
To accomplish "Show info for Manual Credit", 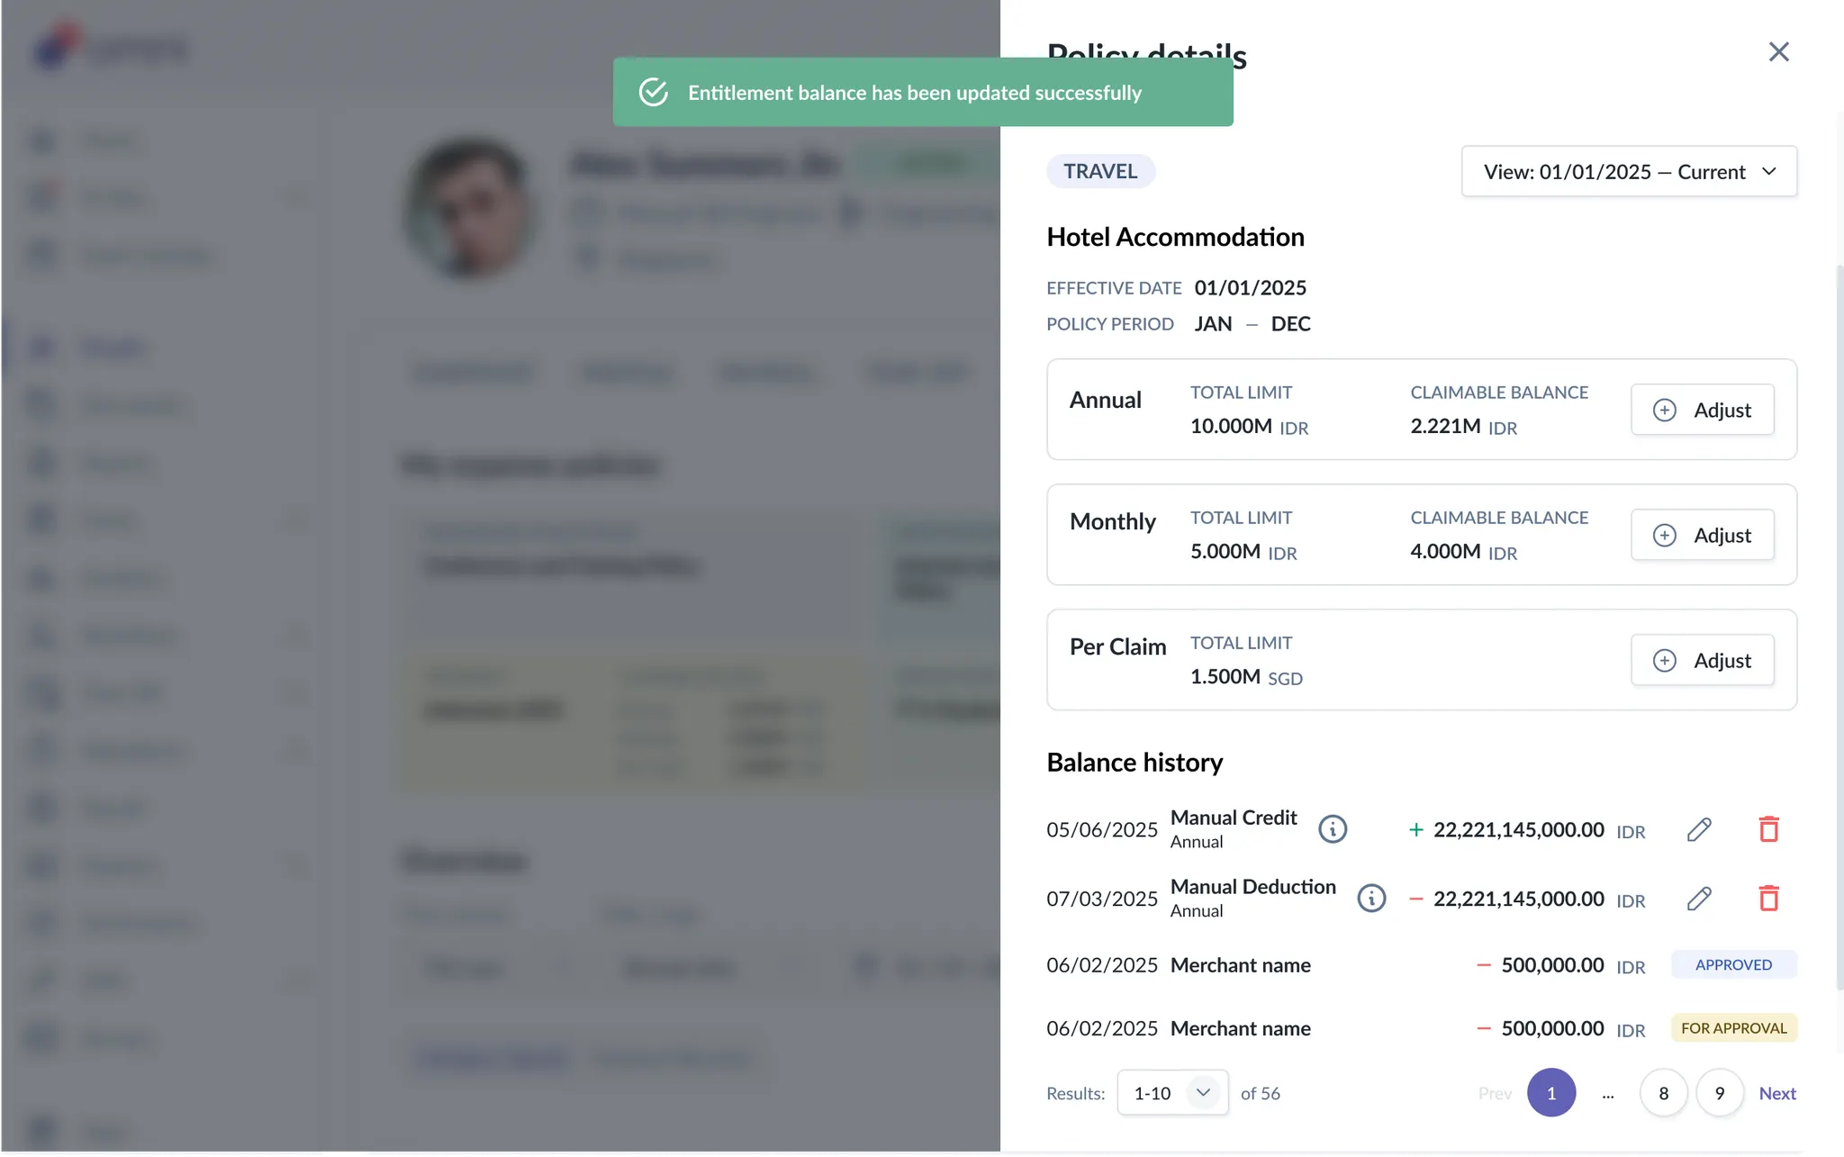I will point(1333,829).
